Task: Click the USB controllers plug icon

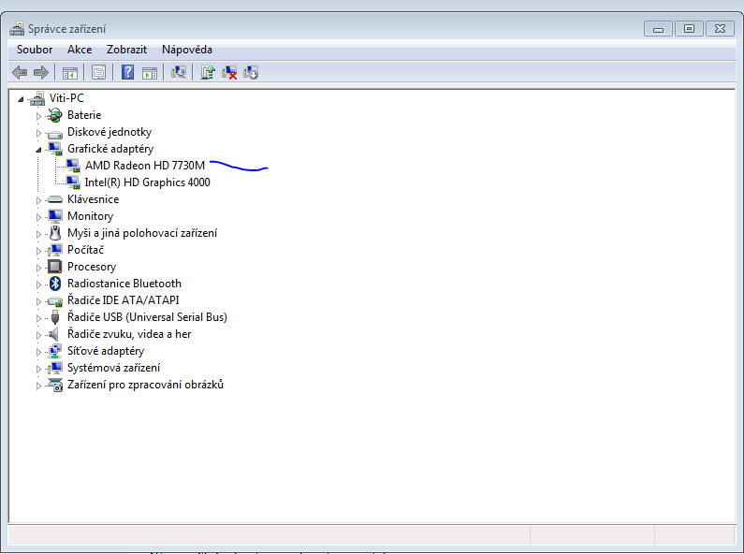Action: 55,317
